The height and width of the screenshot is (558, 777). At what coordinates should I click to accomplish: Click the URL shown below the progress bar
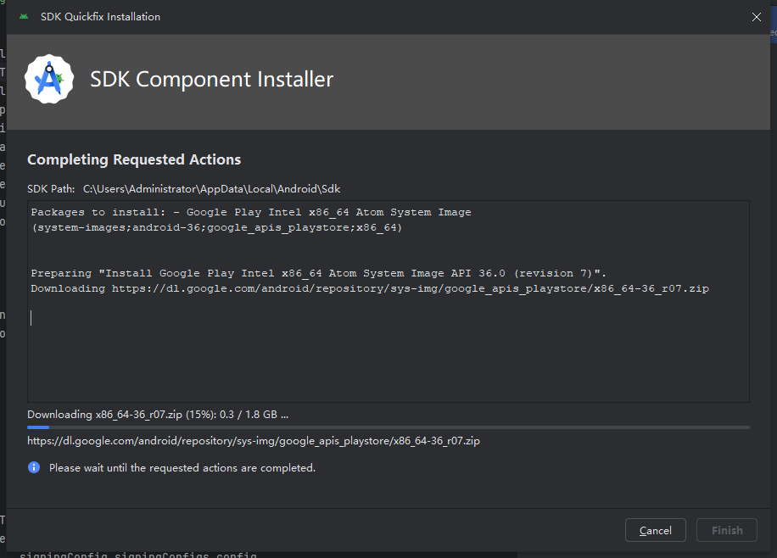(x=254, y=441)
